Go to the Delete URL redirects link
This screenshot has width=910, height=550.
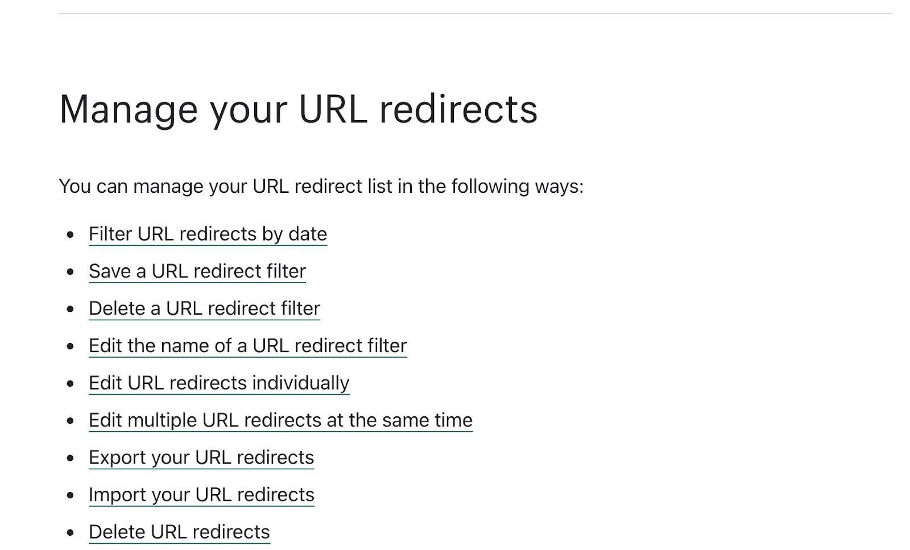coord(179,532)
